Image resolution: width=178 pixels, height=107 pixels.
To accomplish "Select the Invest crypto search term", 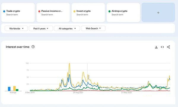I will tap(88, 12).
